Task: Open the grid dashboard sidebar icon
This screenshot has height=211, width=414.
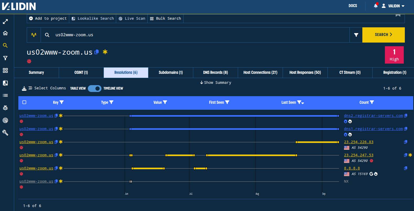Action: click(5, 70)
